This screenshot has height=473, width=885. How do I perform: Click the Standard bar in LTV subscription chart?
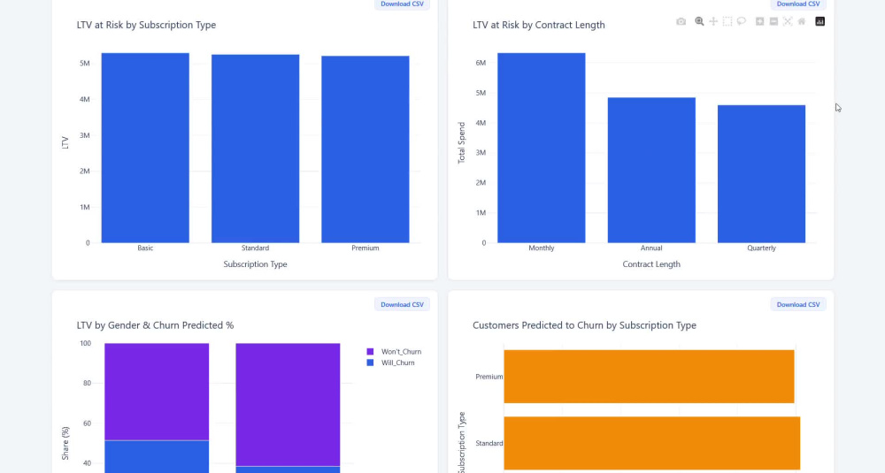pyautogui.click(x=255, y=149)
